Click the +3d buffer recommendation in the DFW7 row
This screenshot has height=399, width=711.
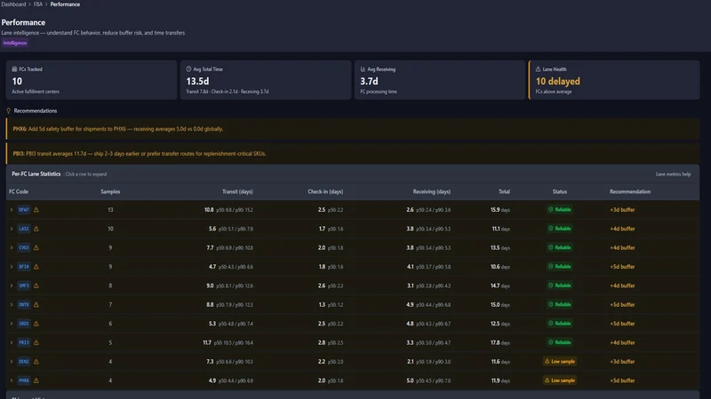pos(622,210)
